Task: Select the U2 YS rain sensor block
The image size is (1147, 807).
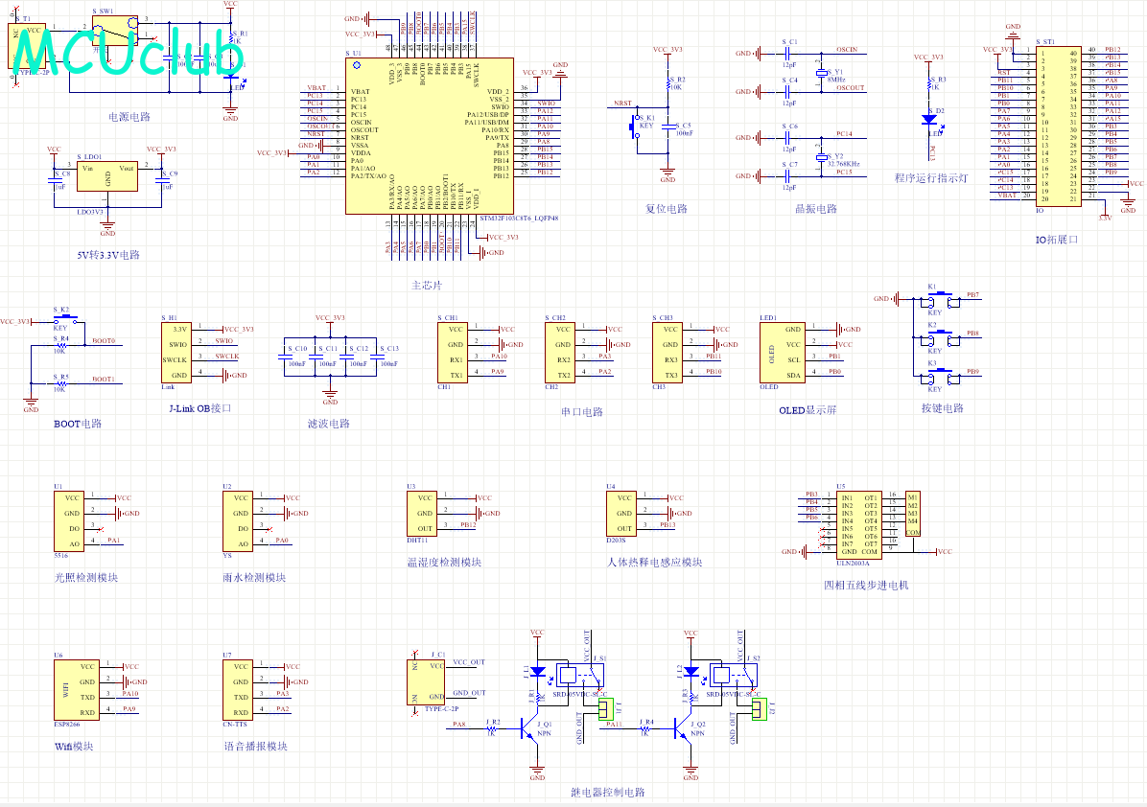Action: click(238, 521)
